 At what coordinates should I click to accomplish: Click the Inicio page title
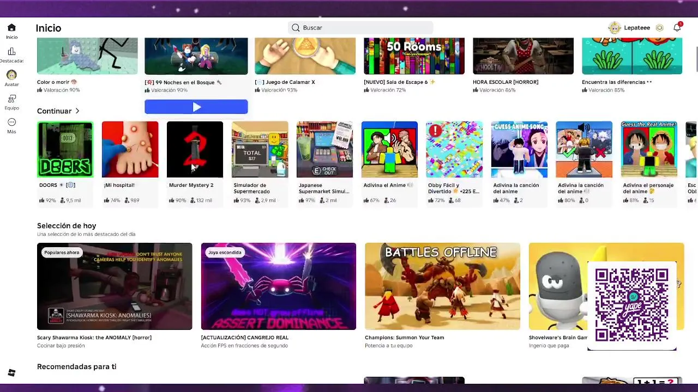49,28
